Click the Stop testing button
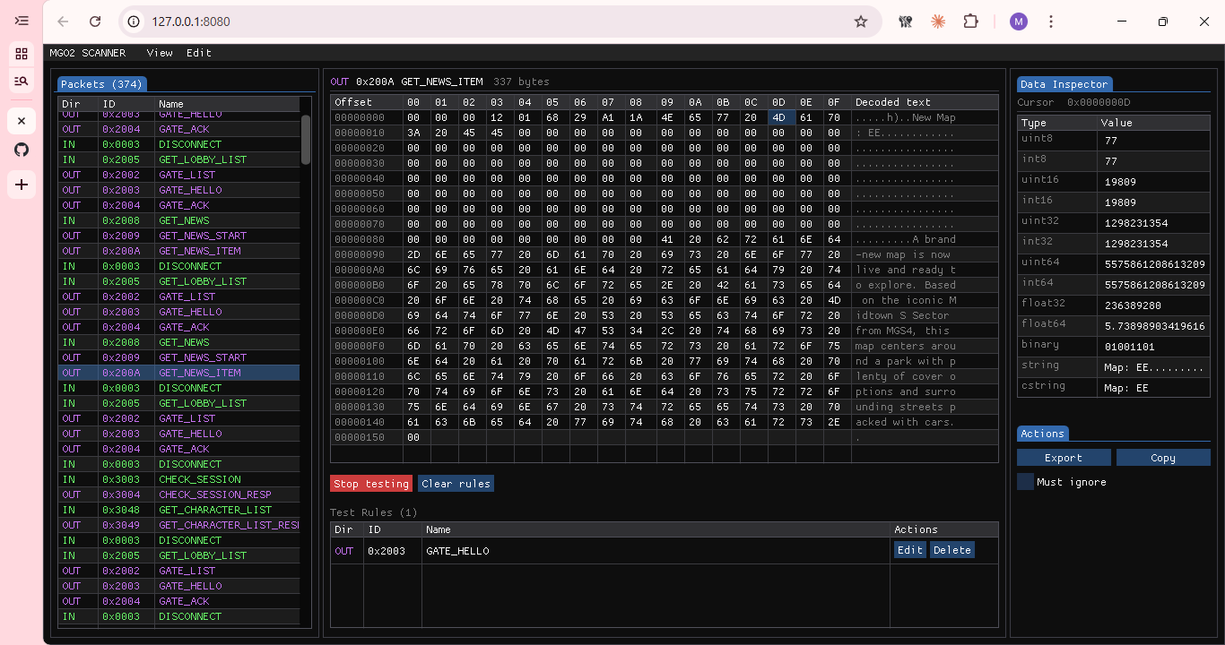This screenshot has width=1225, height=645. (x=370, y=484)
